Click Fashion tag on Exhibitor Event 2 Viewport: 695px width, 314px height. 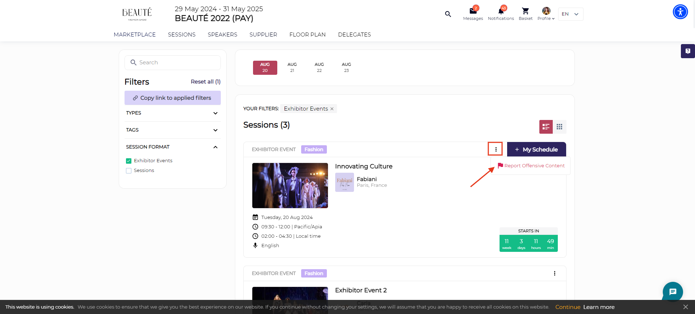coord(314,273)
